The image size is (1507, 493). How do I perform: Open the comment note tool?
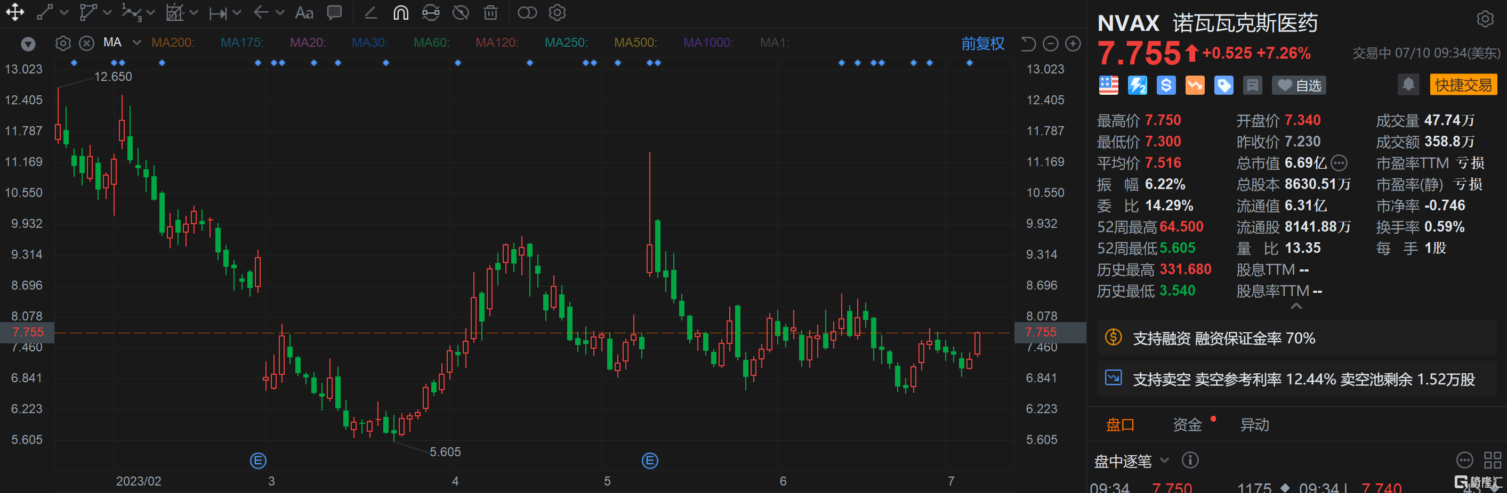[x=334, y=12]
